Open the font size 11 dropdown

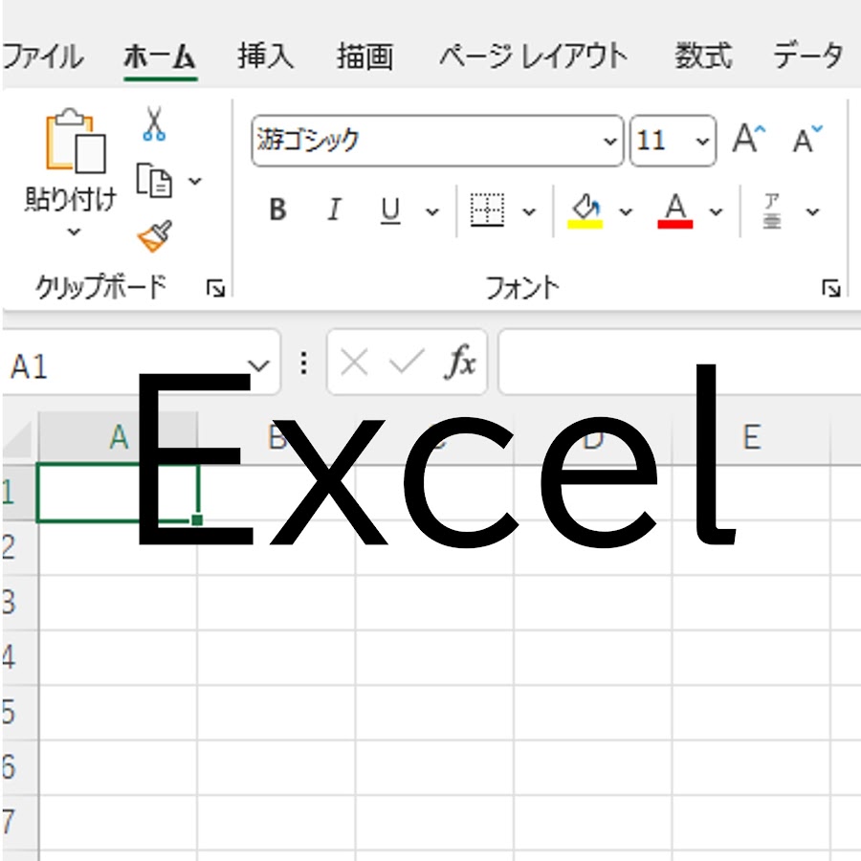coord(702,142)
